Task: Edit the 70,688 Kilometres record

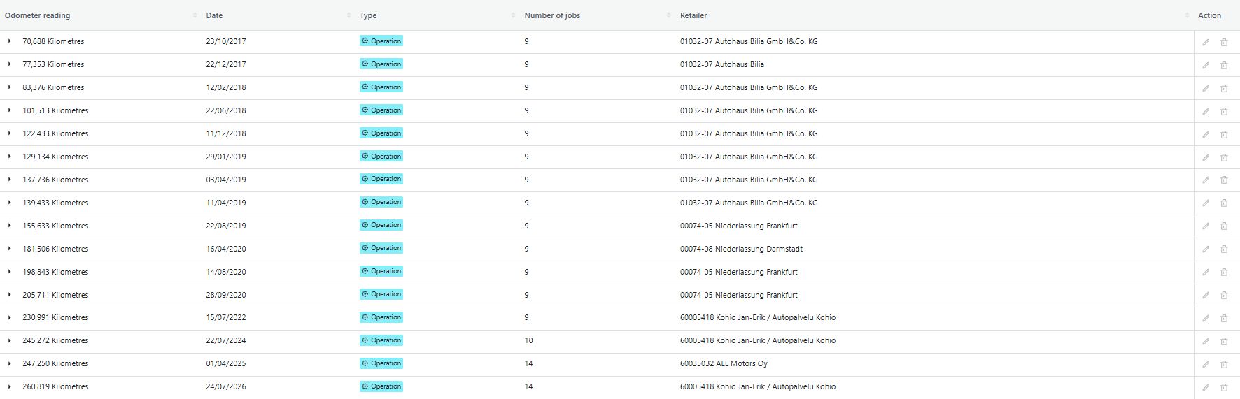Action: pos(1206,42)
